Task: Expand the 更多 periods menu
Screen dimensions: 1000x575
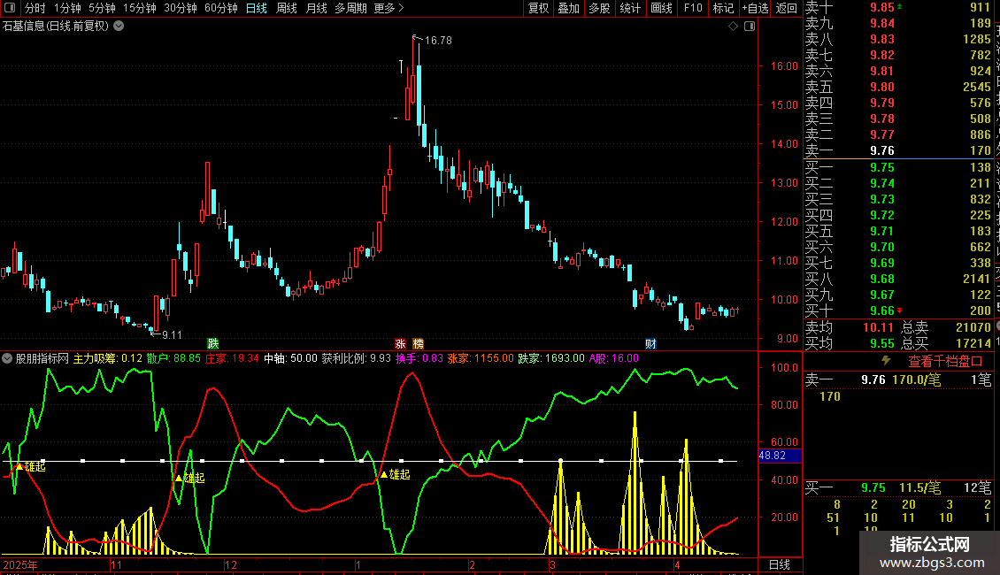Action: pyautogui.click(x=388, y=8)
